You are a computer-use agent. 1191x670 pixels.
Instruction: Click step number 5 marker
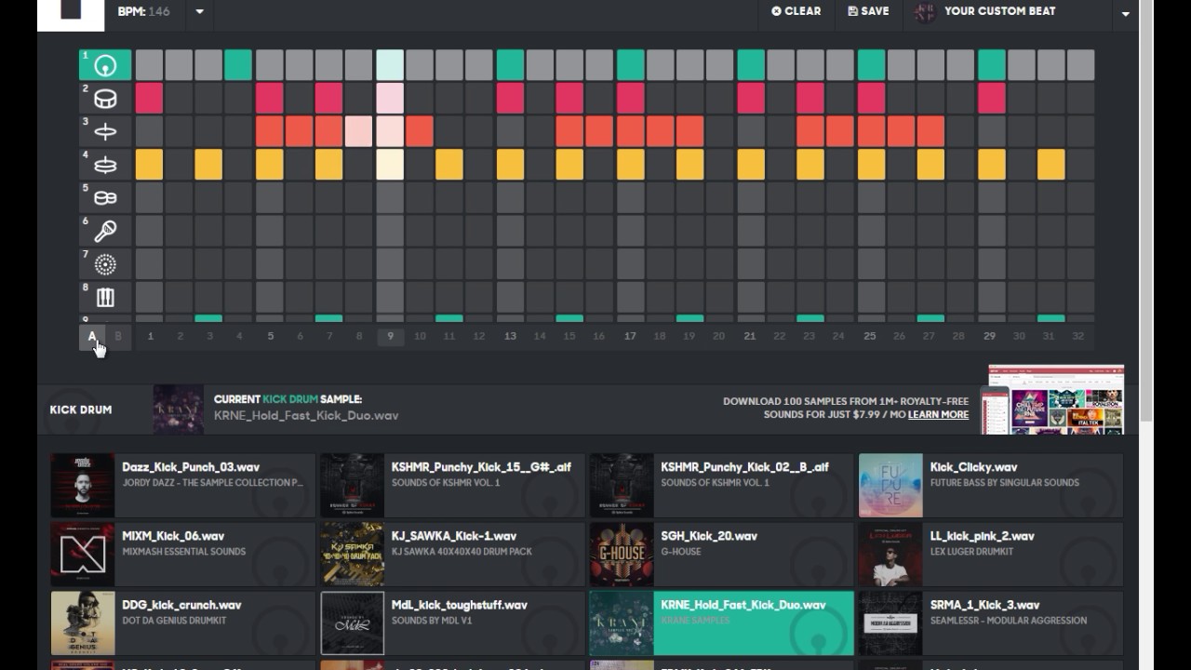271,336
